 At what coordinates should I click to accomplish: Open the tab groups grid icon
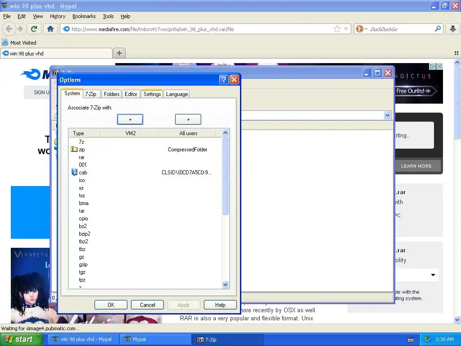[x=456, y=53]
